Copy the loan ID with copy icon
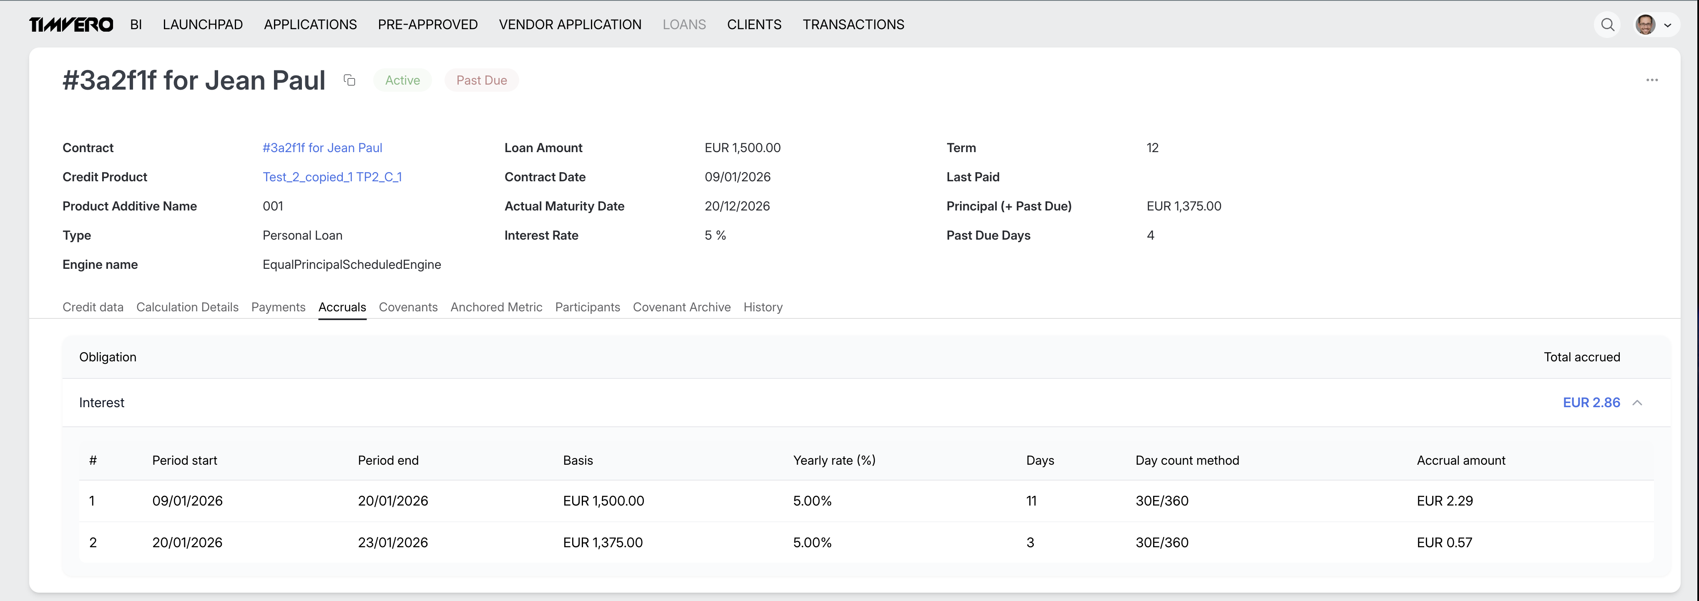The width and height of the screenshot is (1699, 601). pos(349,80)
